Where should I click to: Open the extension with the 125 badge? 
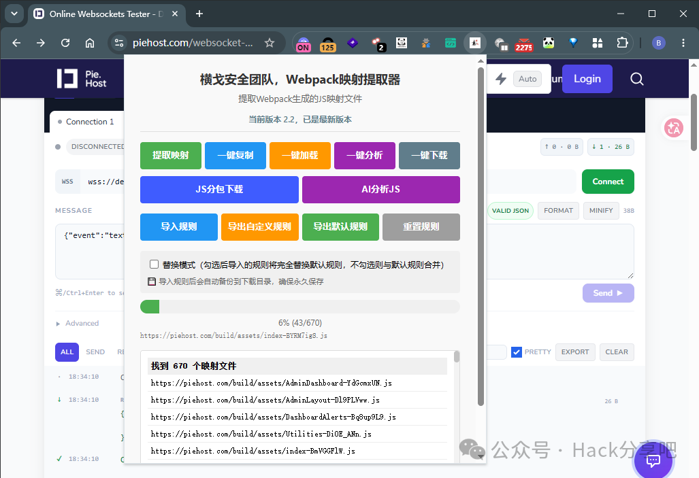(x=327, y=44)
